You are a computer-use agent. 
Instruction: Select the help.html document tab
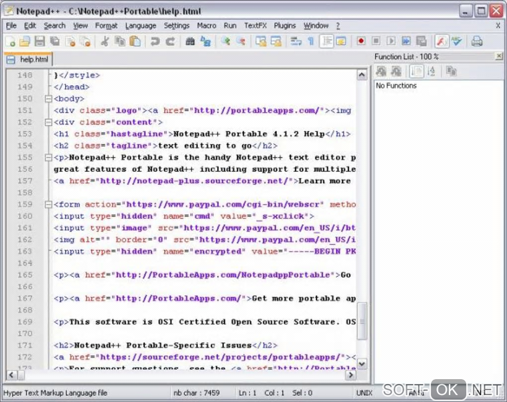coord(28,60)
